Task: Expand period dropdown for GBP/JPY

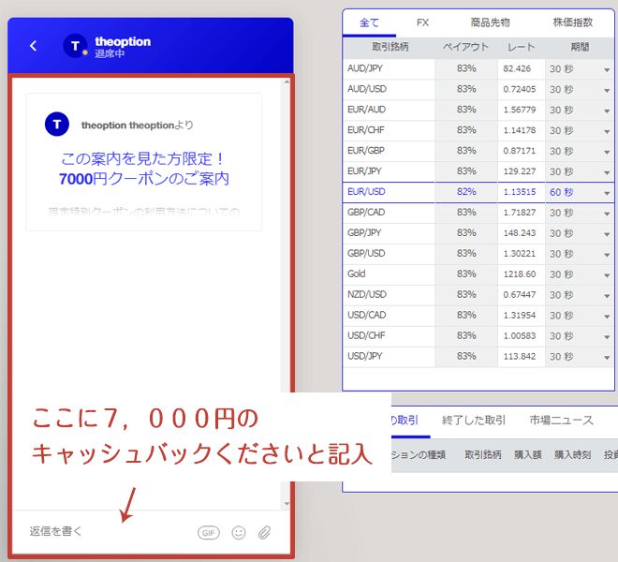Action: point(607,234)
